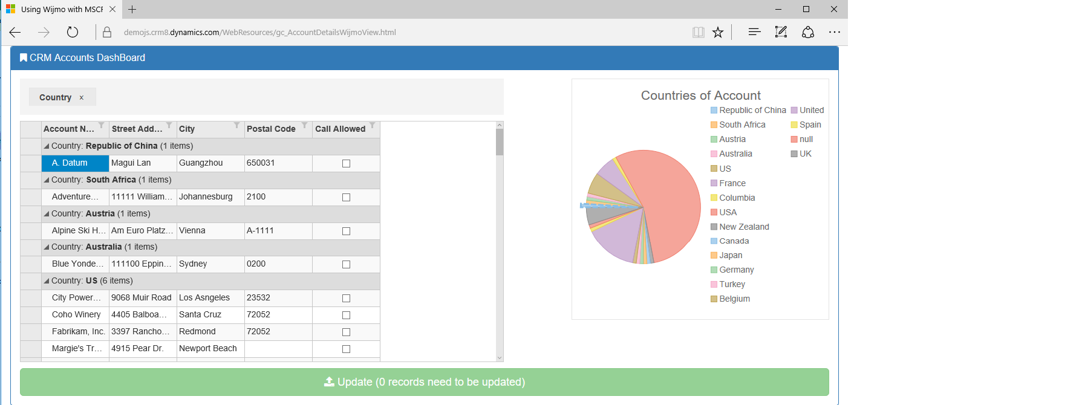
Task: Collapse the Australia country group
Action: 47,247
